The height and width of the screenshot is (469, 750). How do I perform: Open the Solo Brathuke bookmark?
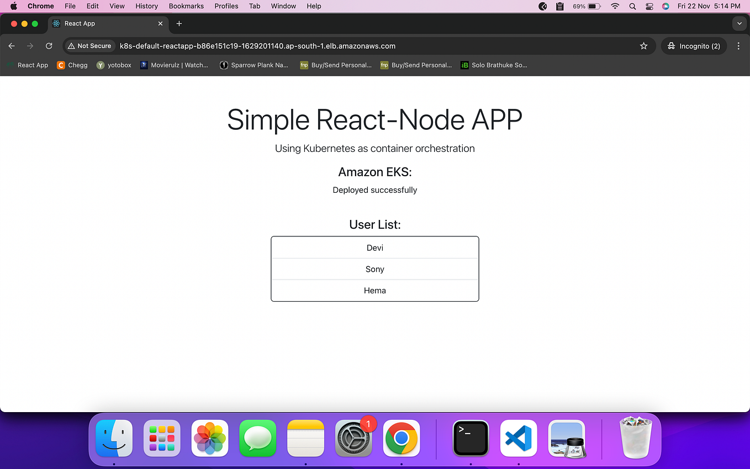493,65
